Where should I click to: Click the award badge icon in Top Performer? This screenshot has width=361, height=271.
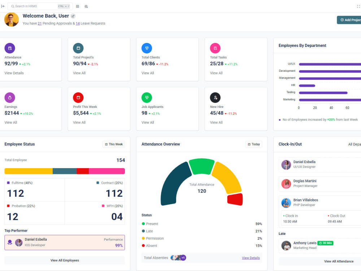10,242
